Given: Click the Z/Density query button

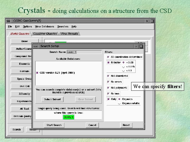Looking at the screenshot, I should click(x=21, y=94).
